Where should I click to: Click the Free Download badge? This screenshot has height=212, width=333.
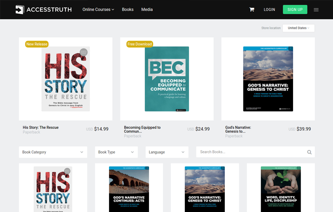140,44
